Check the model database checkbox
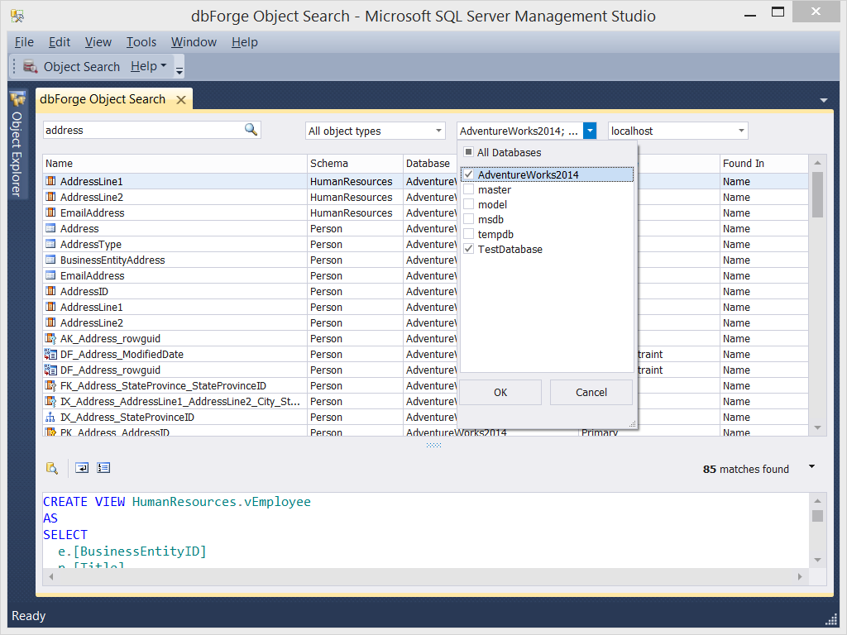 [x=468, y=204]
